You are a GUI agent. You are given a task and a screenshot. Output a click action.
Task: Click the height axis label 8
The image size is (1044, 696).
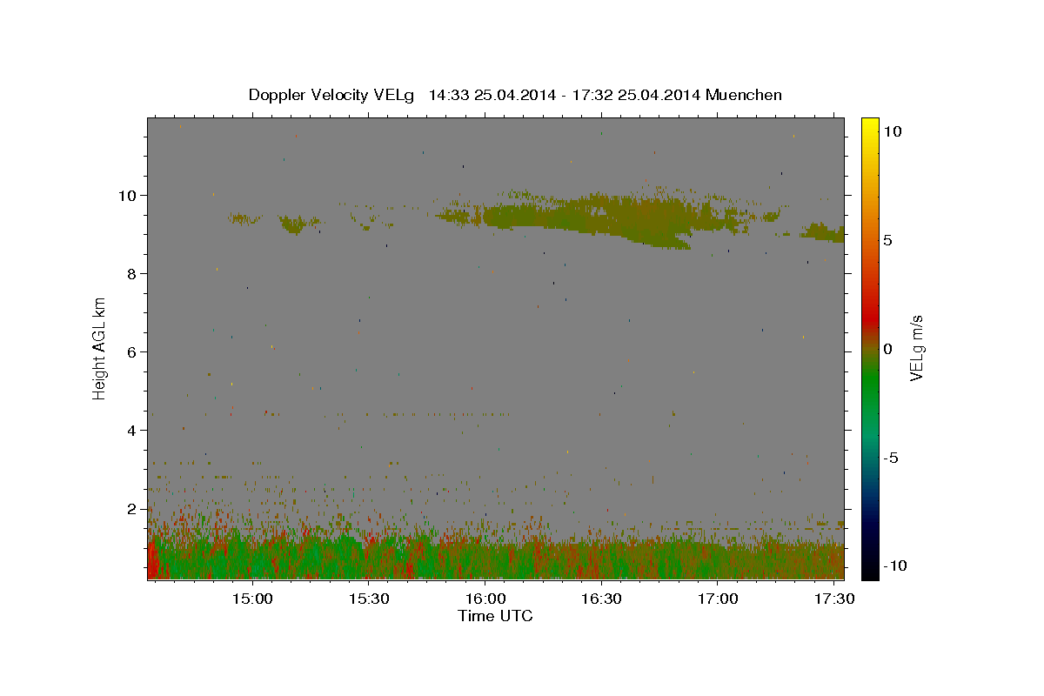click(132, 273)
